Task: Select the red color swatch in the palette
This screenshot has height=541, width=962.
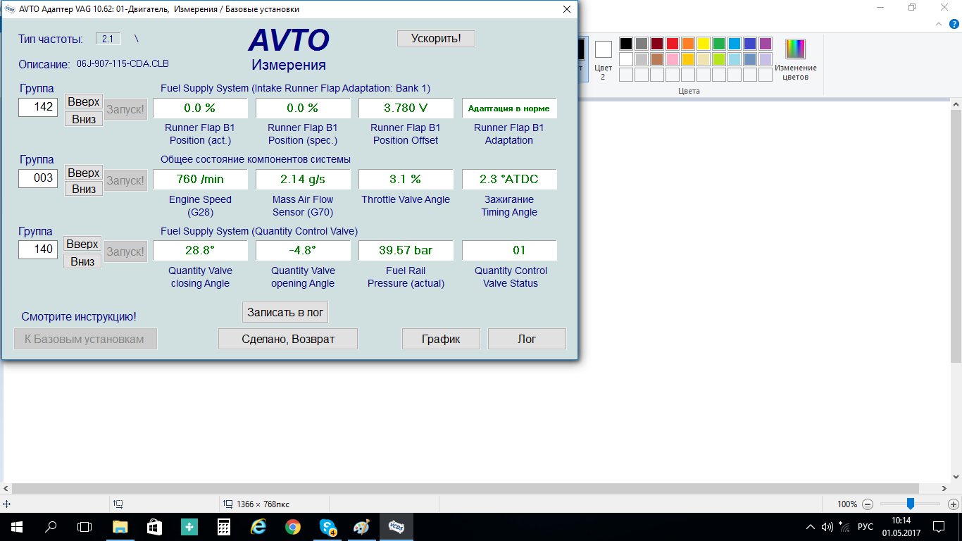Action: click(673, 44)
